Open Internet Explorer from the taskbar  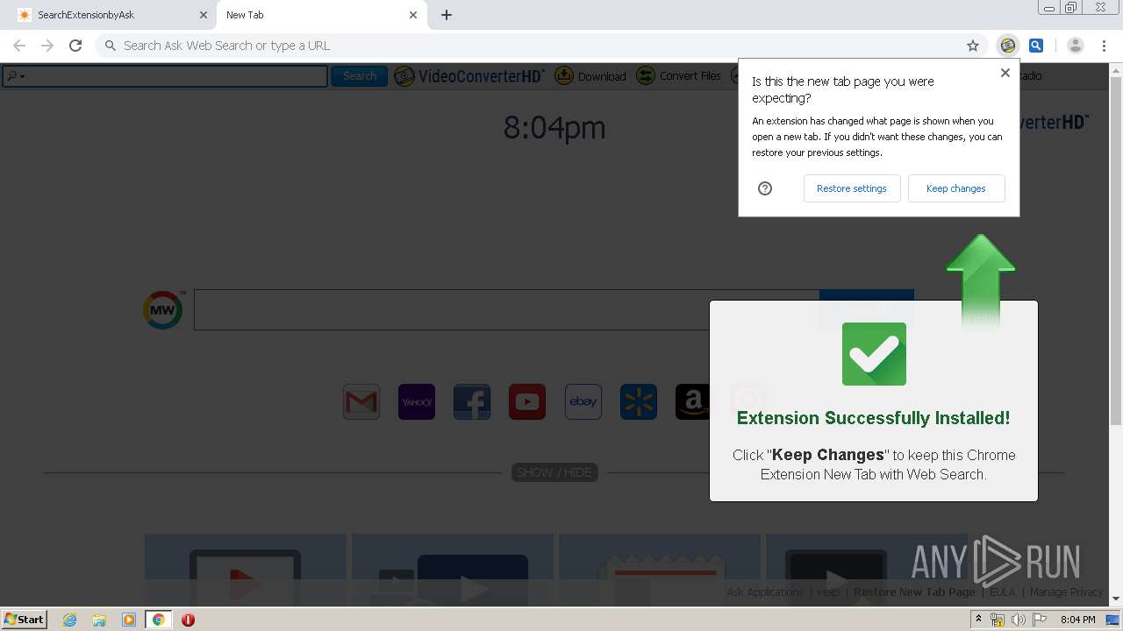coord(70,620)
